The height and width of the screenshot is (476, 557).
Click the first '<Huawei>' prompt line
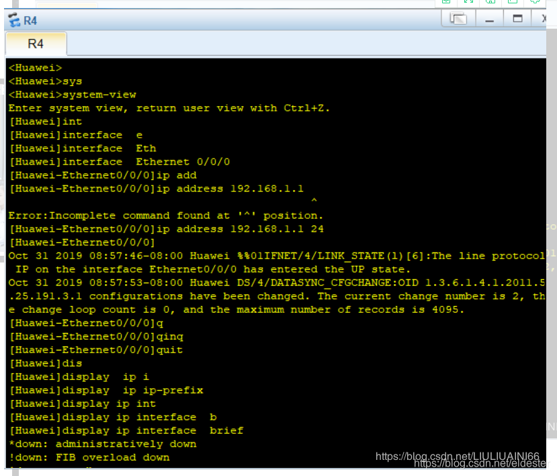(x=35, y=68)
